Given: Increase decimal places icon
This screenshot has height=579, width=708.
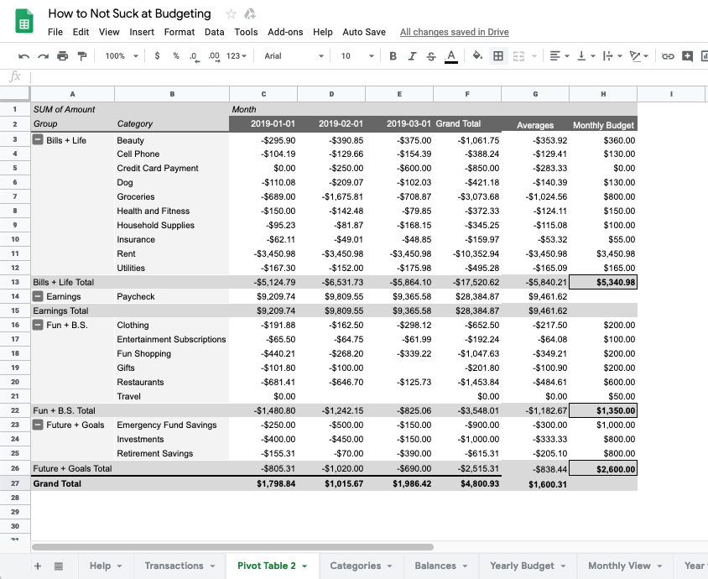Looking at the screenshot, I should (214, 56).
